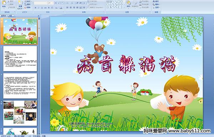
Task: Click the center text alignment icon
Action: pos(71,7)
